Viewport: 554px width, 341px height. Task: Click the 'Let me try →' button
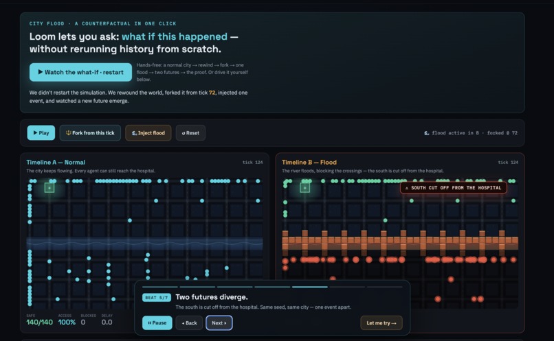coord(381,322)
